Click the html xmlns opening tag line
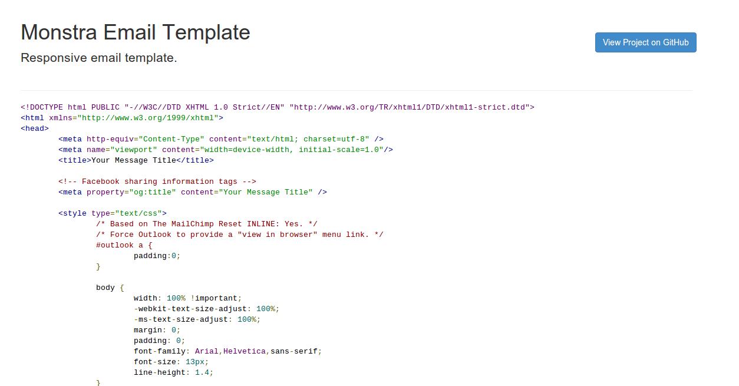 tap(122, 118)
